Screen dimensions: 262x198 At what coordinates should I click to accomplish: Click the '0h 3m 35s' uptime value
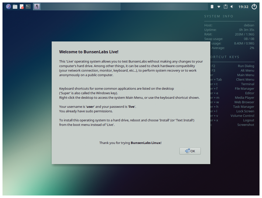(x=247, y=30)
